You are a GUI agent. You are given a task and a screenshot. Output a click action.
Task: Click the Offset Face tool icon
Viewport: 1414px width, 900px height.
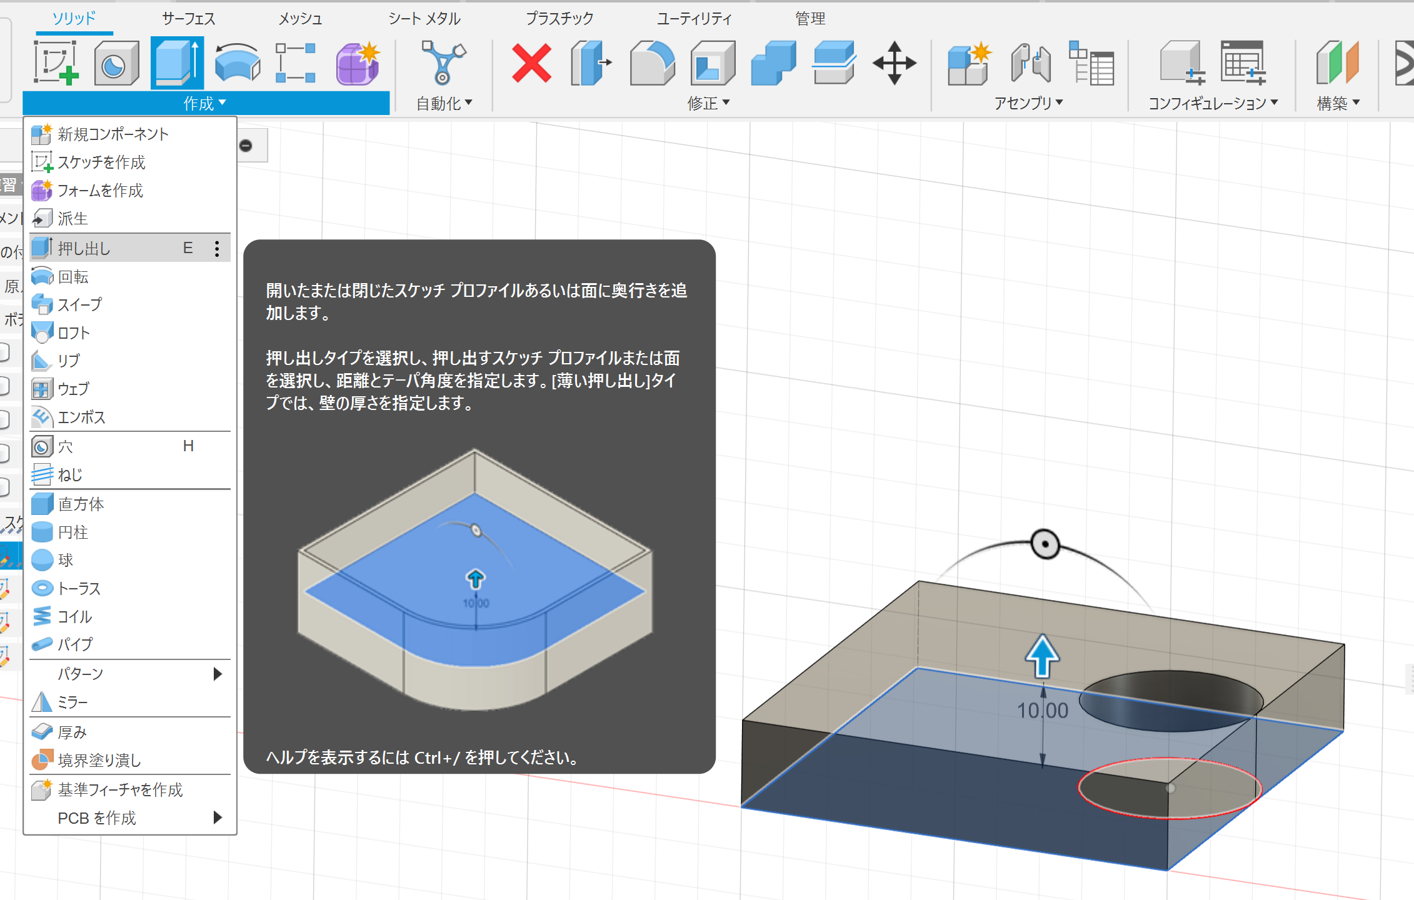834,62
